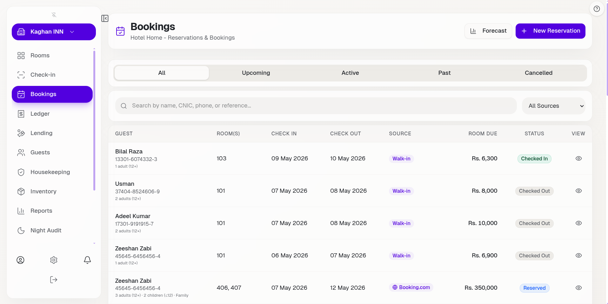Click the logout icon

tap(54, 280)
